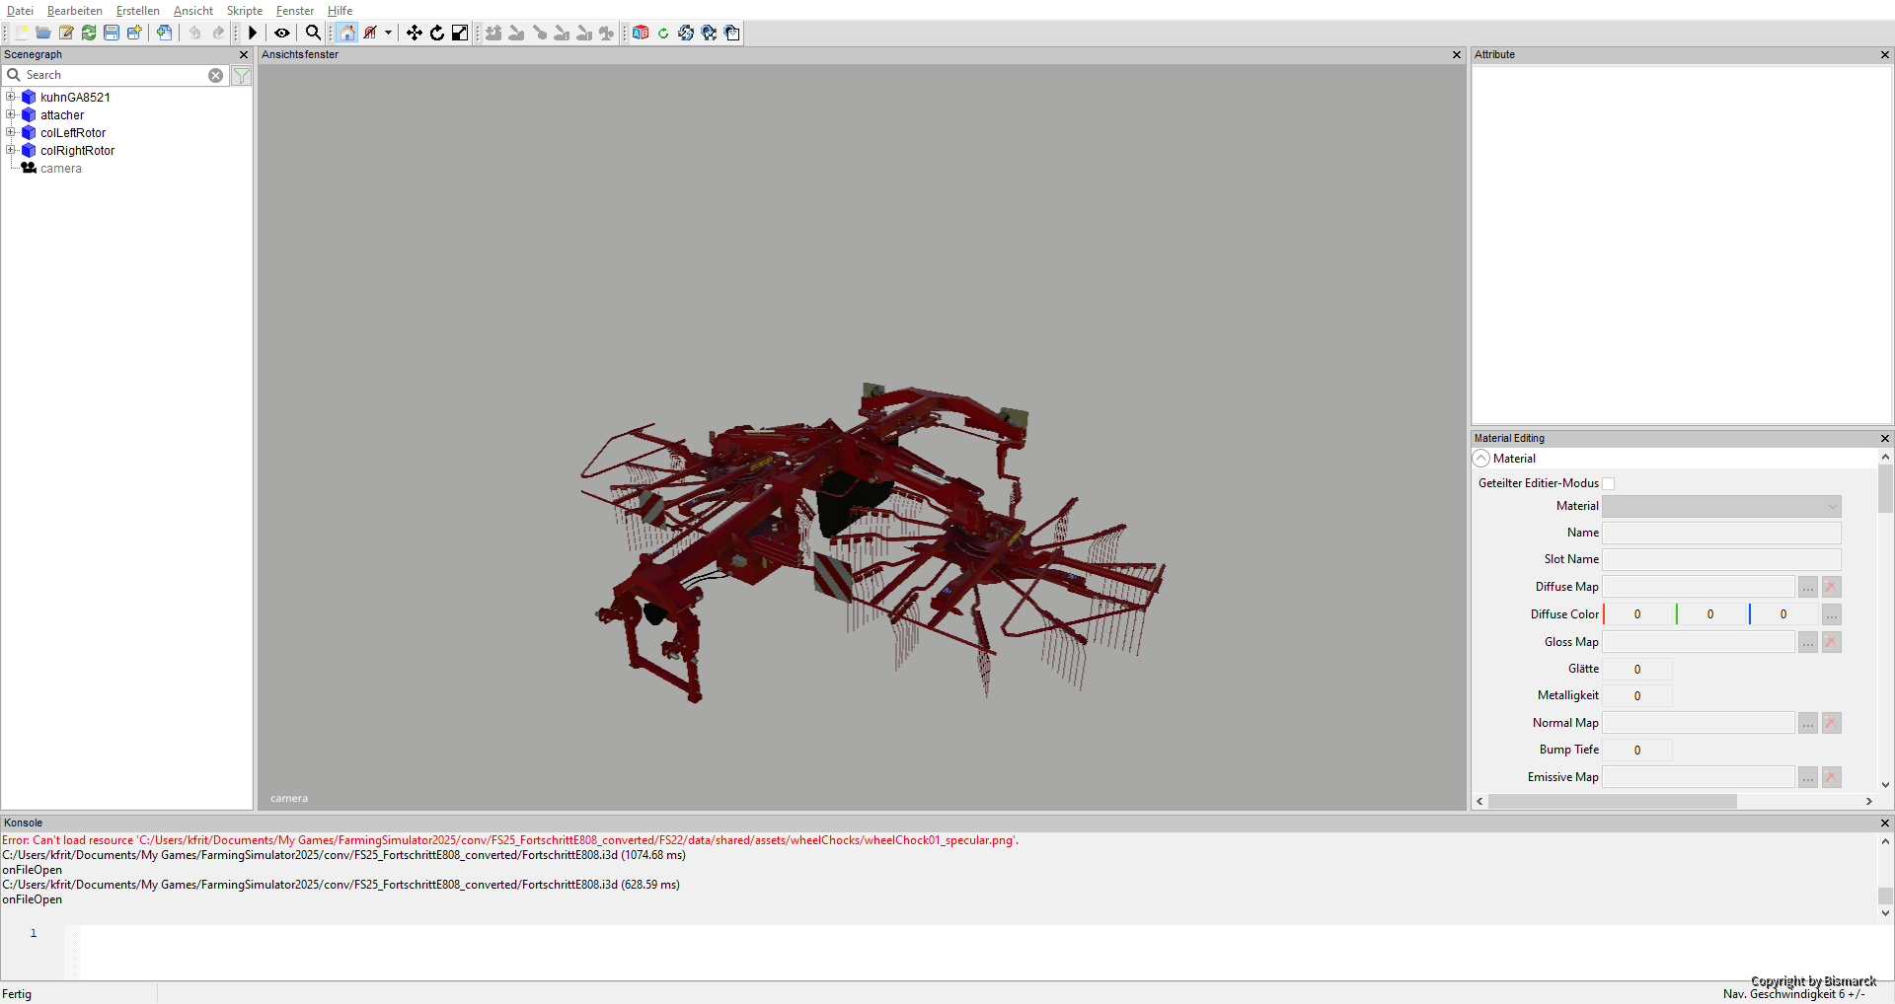This screenshot has height=1004, width=1895.
Task: Open the Material dropdown
Action: [1721, 506]
